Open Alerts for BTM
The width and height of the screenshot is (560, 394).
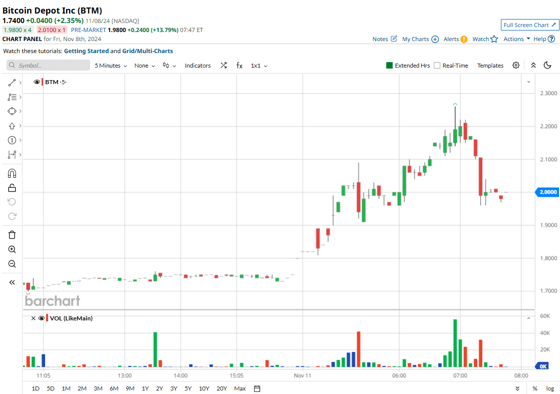coord(455,39)
